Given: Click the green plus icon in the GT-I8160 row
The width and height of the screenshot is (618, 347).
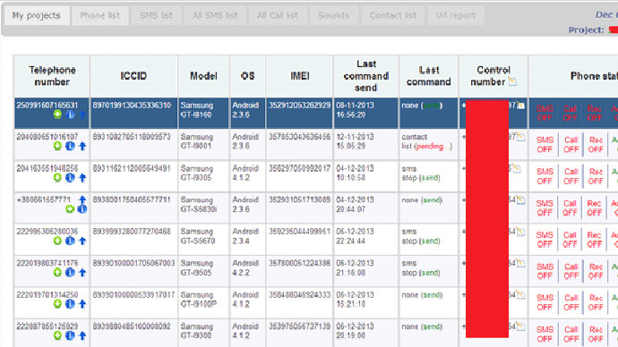Looking at the screenshot, I should pyautogui.click(x=57, y=114).
